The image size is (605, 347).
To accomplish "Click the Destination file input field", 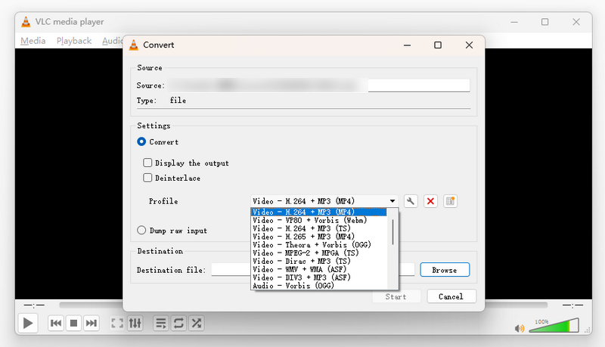I will (313, 269).
